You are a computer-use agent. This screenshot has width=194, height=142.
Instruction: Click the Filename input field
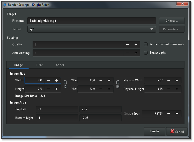(x=91, y=21)
